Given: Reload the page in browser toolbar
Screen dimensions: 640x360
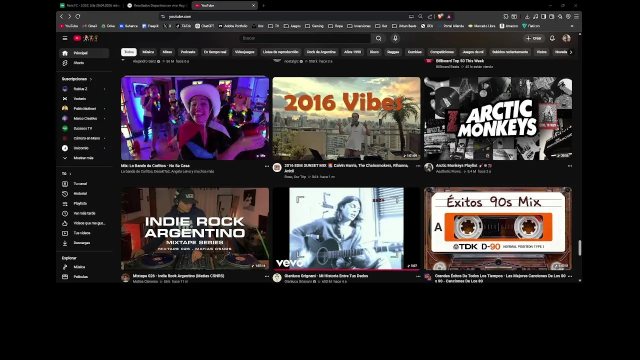Looking at the screenshot, I should [77, 16].
